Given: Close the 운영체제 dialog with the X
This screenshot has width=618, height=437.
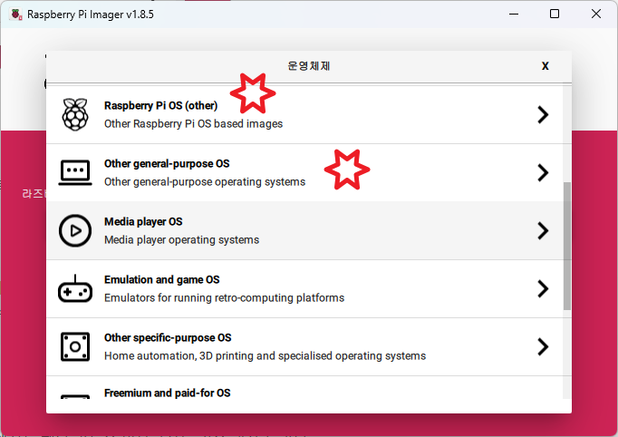Looking at the screenshot, I should point(546,66).
